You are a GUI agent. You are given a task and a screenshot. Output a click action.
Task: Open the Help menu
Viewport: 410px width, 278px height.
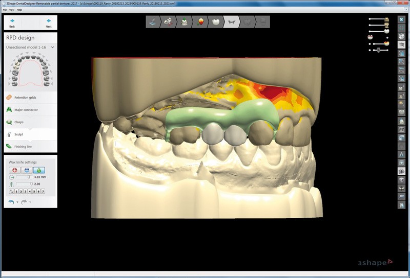point(19,10)
